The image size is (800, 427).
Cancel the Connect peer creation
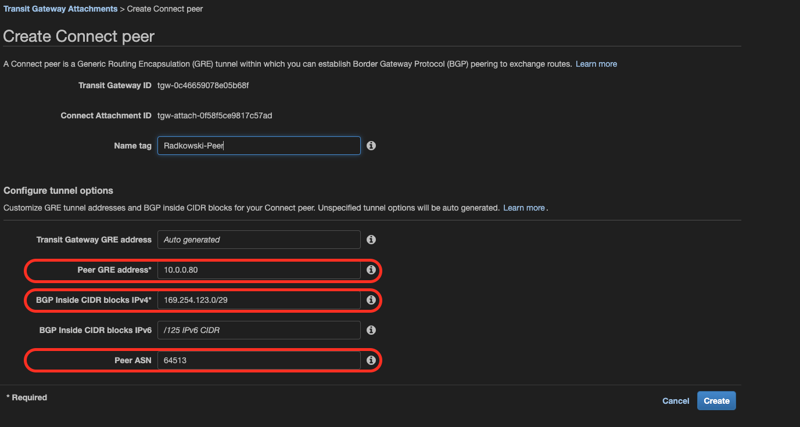tap(676, 401)
